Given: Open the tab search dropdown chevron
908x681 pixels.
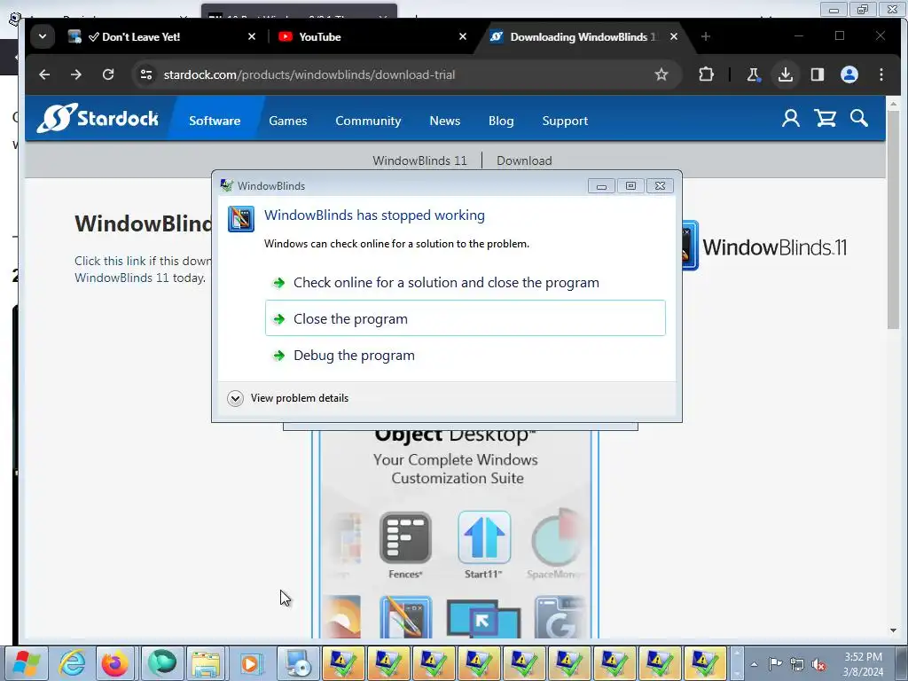Looking at the screenshot, I should pos(43,36).
